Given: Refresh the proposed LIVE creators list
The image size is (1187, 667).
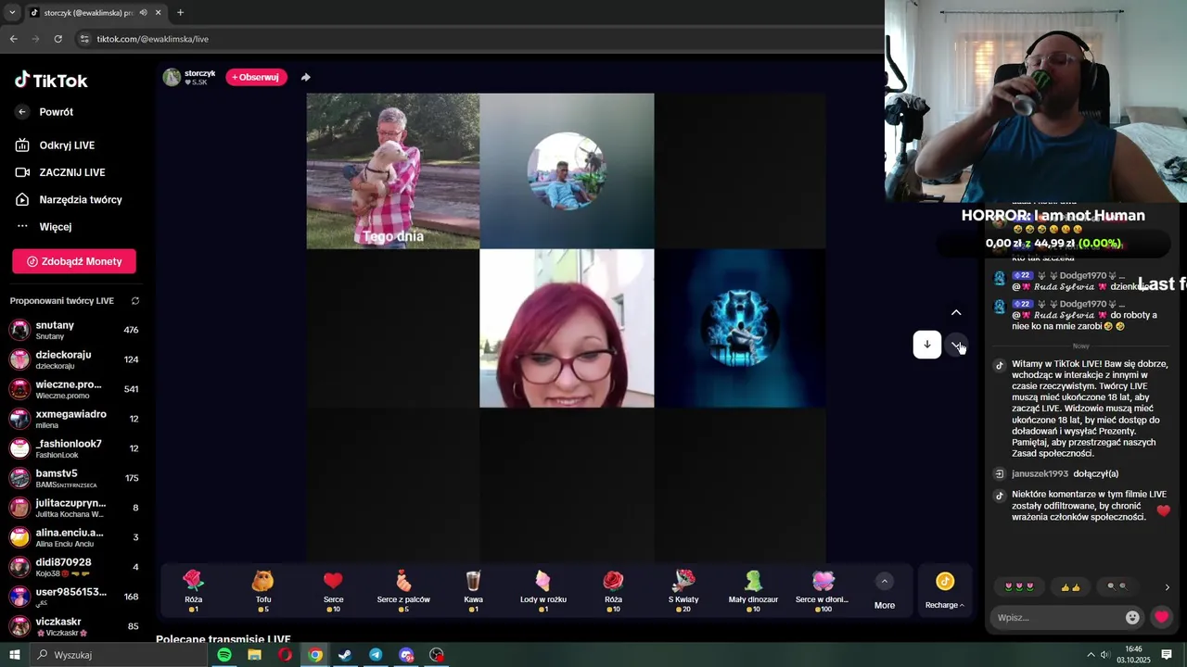Looking at the screenshot, I should point(135,301).
